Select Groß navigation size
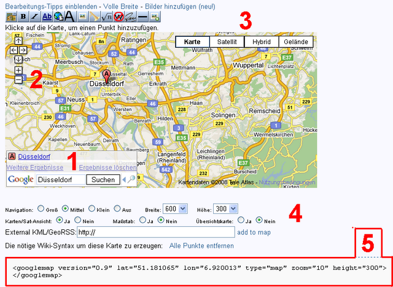The image size is (393, 287). pyautogui.click(x=41, y=208)
